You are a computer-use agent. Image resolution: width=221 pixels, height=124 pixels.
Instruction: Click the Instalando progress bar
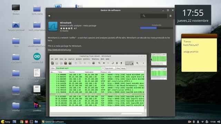pos(156,28)
